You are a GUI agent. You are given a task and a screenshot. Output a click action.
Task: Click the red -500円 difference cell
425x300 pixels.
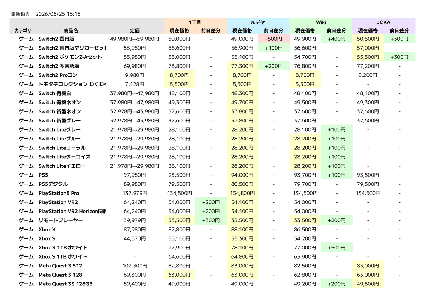click(x=274, y=39)
